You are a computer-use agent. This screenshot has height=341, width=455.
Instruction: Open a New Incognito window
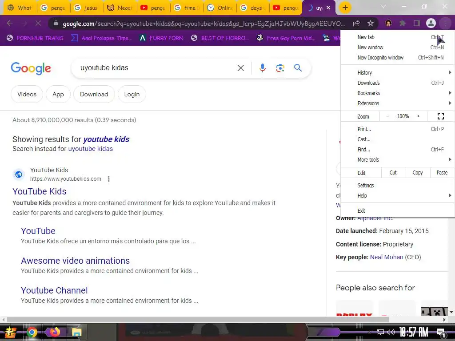[x=398, y=57]
